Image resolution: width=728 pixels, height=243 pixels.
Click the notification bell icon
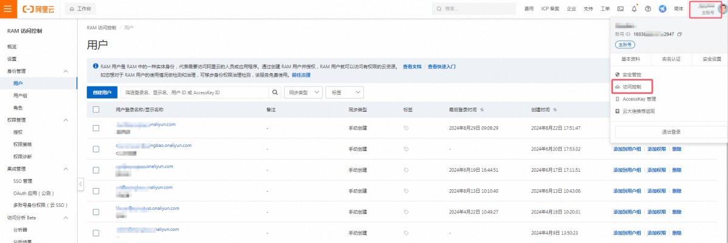634,9
